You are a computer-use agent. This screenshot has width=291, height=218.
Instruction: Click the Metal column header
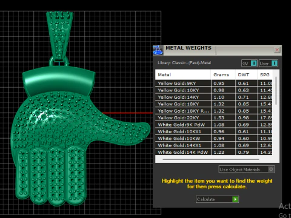[183, 74]
